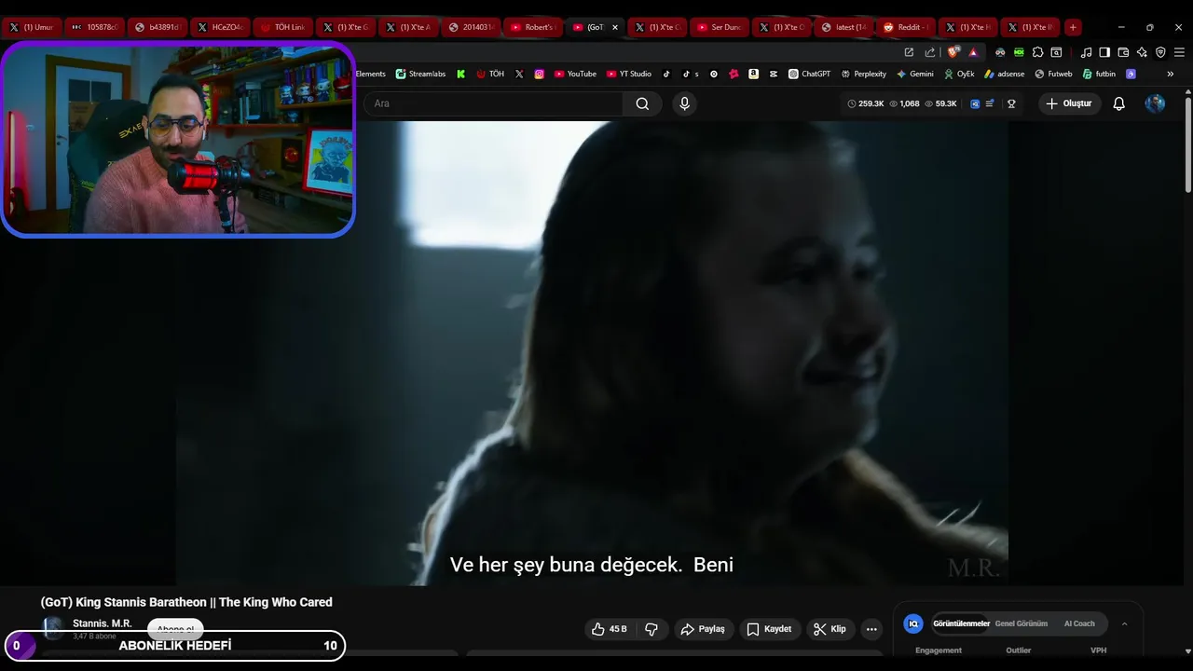Viewport: 1193px width, 671px height.
Task: Open YT Studio bookmark
Action: [628, 74]
